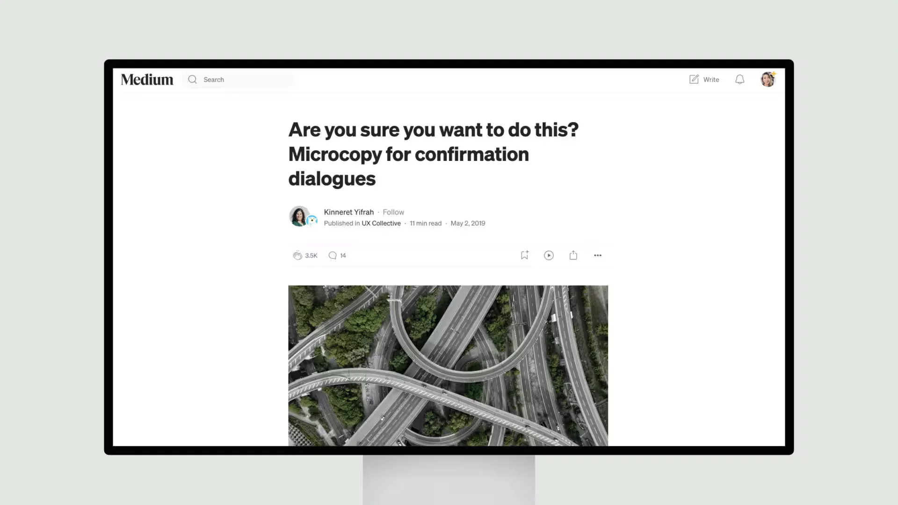Click the notification bell icon
This screenshot has height=505, width=898.
pos(739,79)
